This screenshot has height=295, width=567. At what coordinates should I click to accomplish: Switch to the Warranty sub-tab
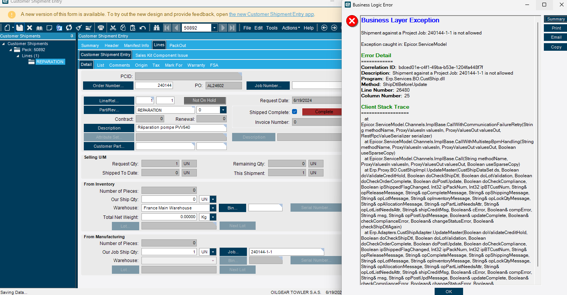[x=196, y=65]
